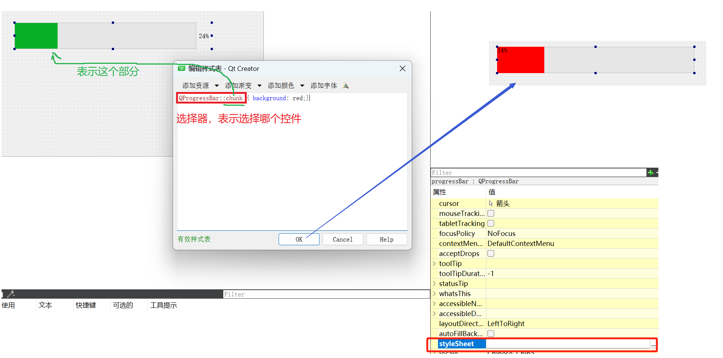Click the focusPolicy NoFocus value
723x358 pixels.
coord(501,233)
